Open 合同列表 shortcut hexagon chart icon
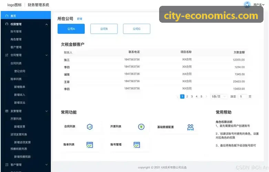269x172 pixels. (x=90, y=127)
